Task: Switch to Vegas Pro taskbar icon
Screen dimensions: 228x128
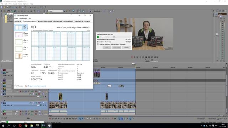Action: 43,126
